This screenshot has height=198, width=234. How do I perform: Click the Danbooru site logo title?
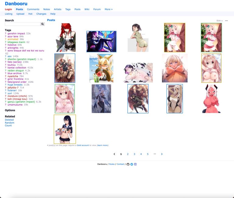click(16, 4)
